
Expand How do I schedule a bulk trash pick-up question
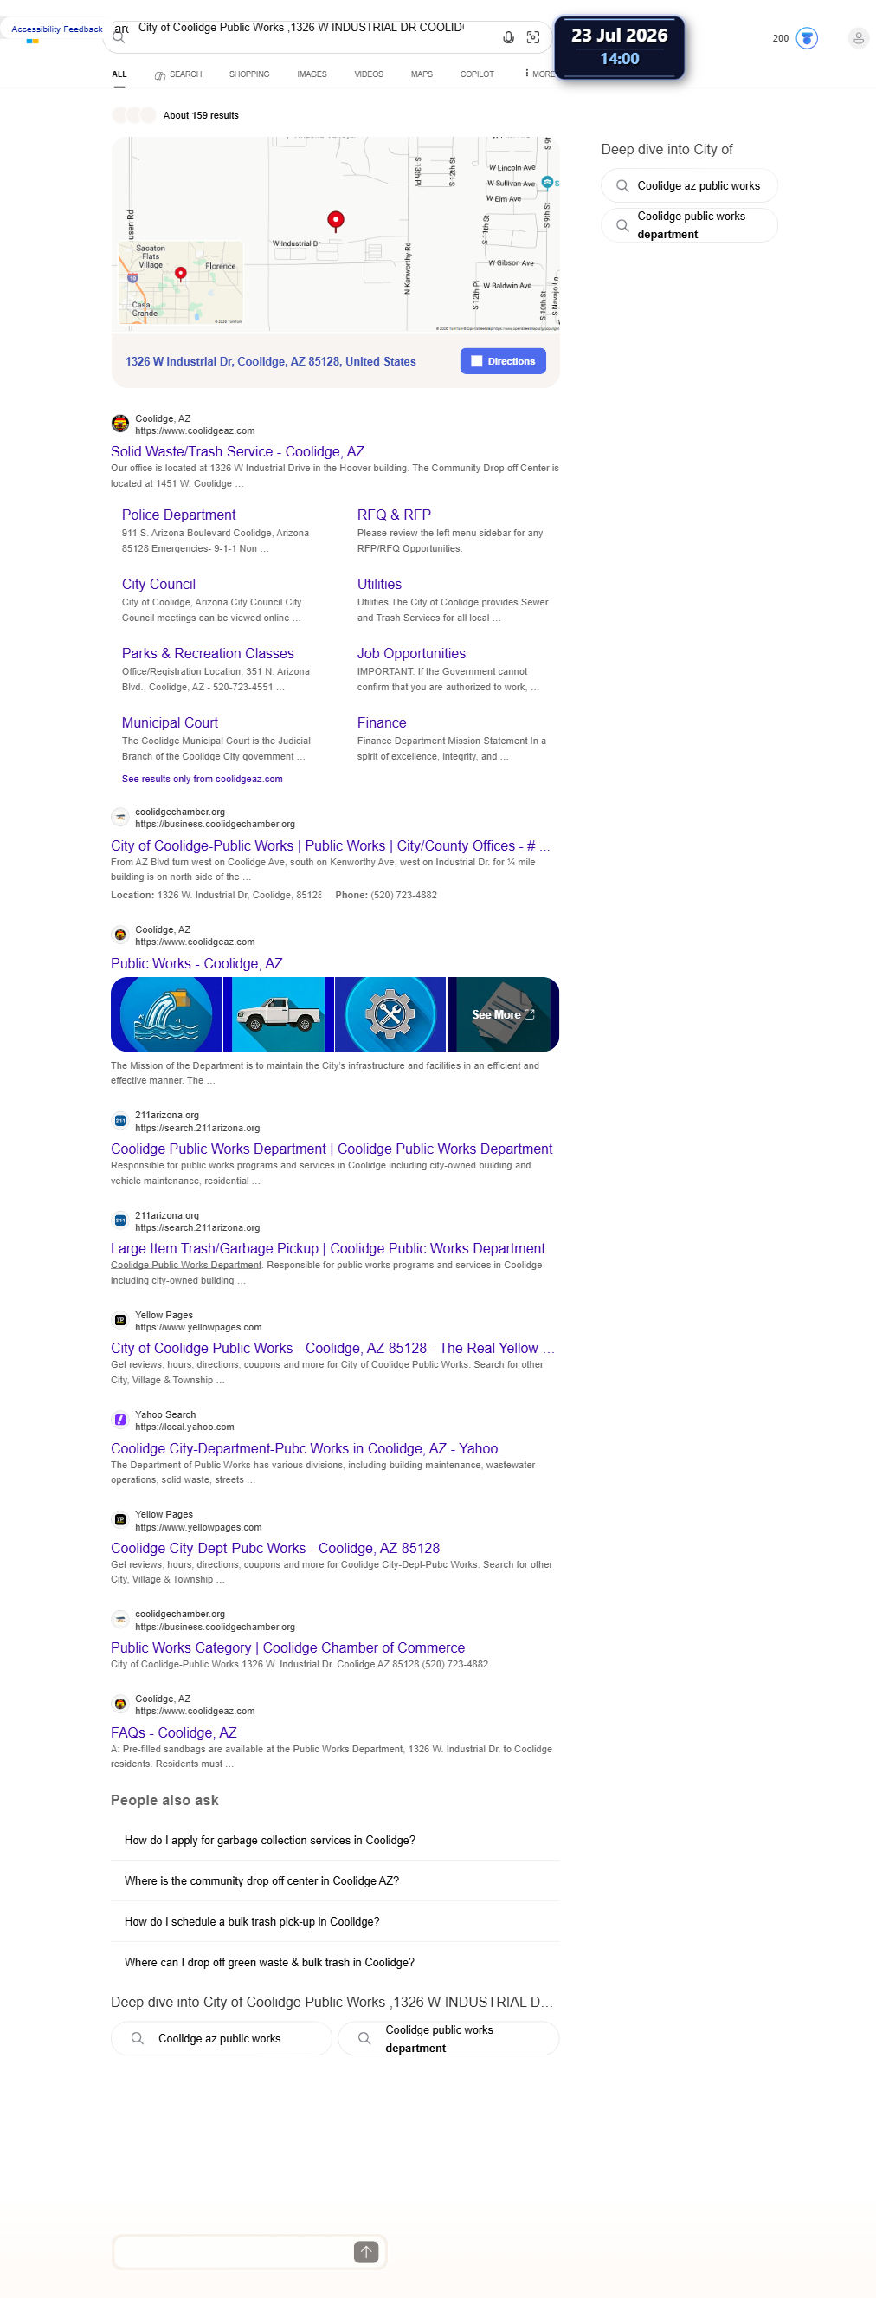[335, 1921]
